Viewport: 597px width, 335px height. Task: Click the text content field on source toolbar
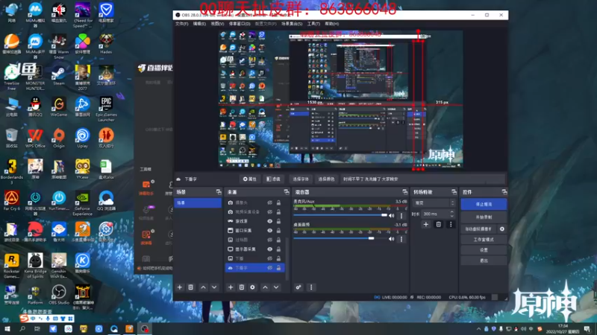(x=422, y=179)
